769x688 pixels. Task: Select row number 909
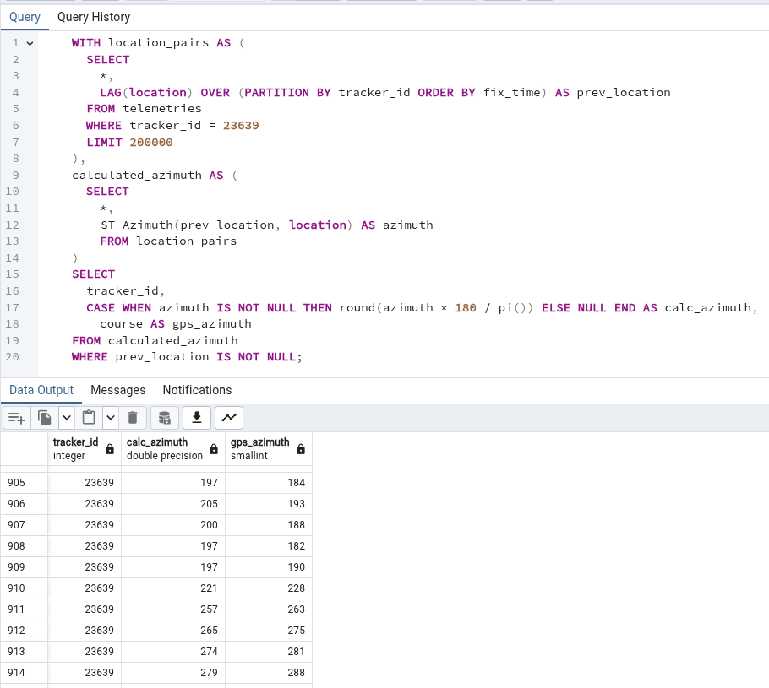[x=24, y=567]
